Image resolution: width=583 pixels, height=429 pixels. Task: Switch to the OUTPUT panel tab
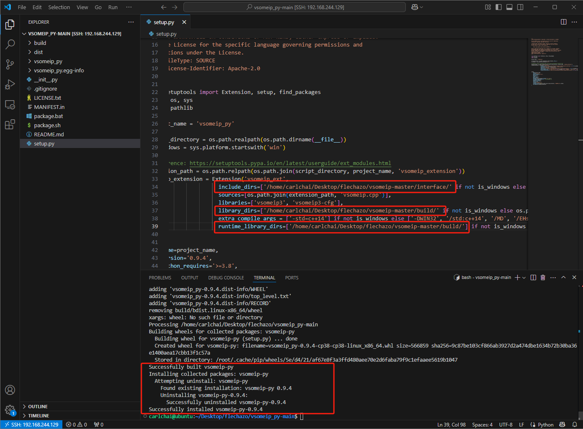[x=190, y=278]
